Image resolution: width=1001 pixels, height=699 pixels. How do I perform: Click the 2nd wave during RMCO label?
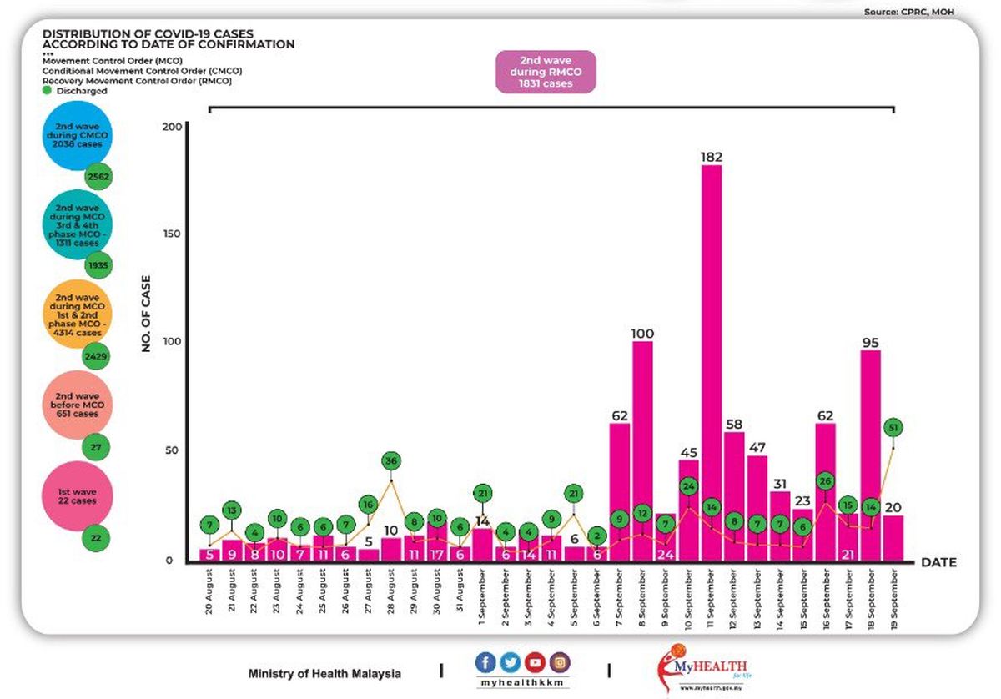click(x=546, y=72)
